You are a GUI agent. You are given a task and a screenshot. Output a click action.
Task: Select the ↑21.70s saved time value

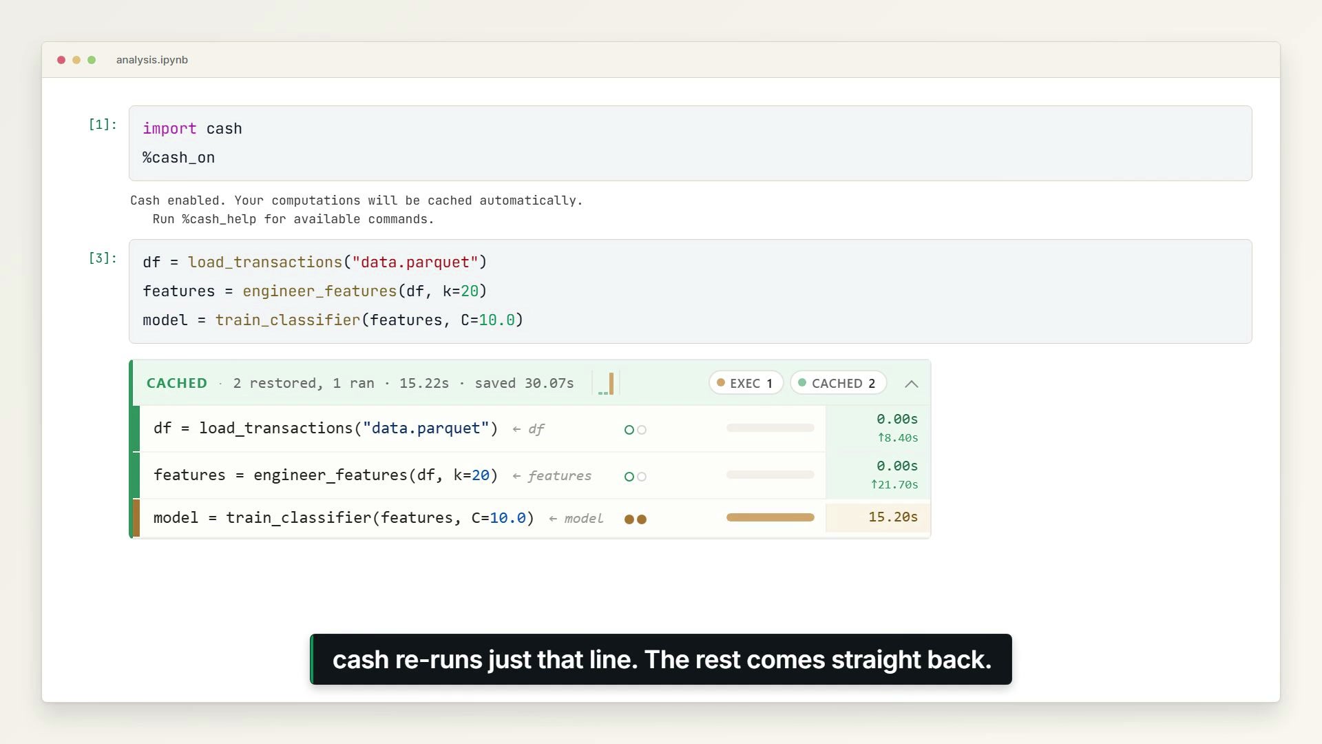click(x=894, y=485)
